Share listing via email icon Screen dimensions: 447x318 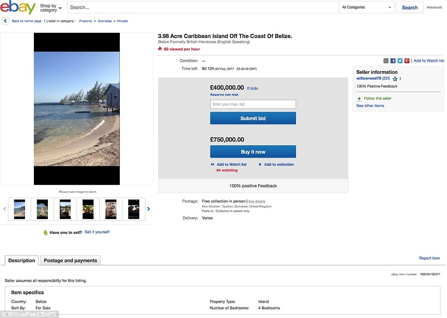[x=386, y=61]
